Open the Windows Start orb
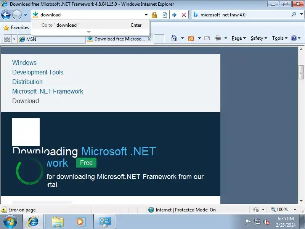 tap(10, 222)
